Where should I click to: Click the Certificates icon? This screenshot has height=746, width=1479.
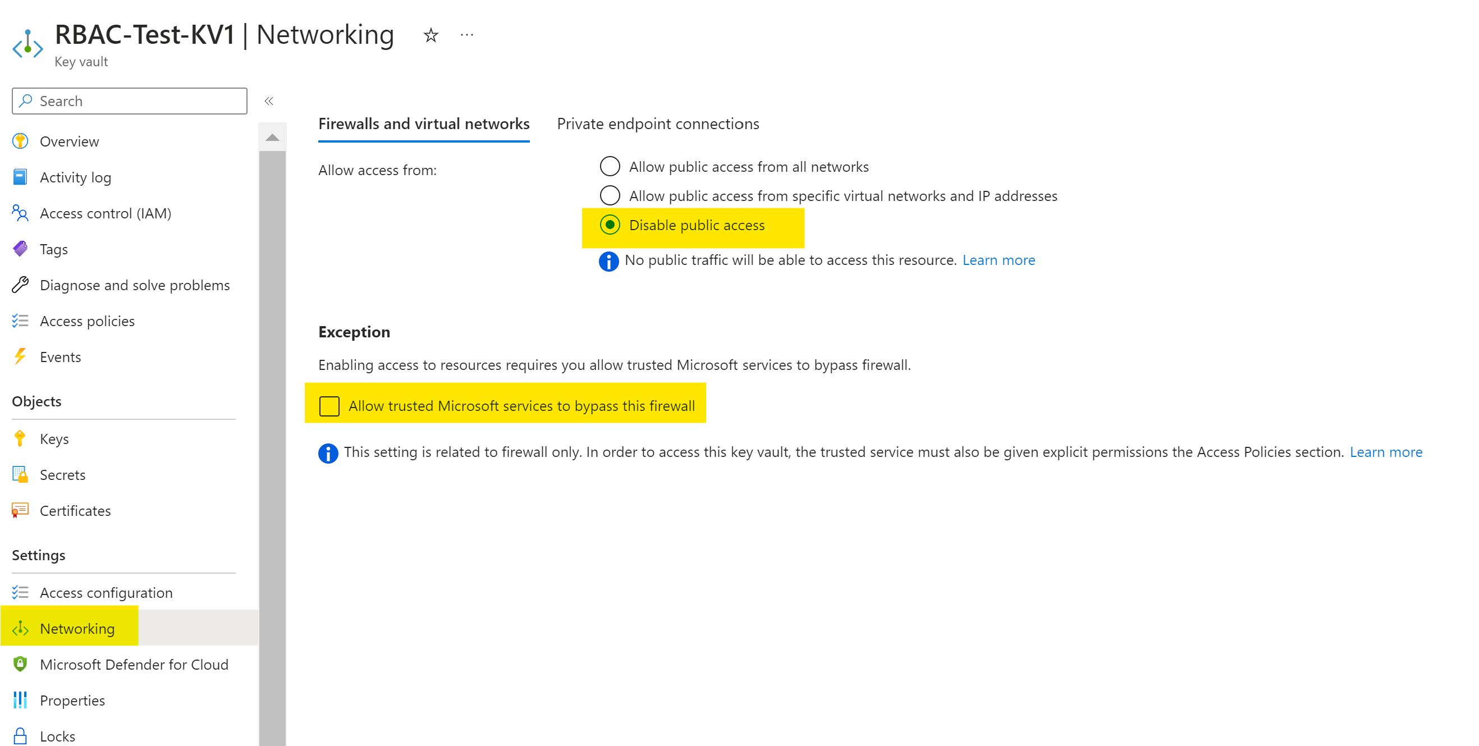tap(21, 511)
